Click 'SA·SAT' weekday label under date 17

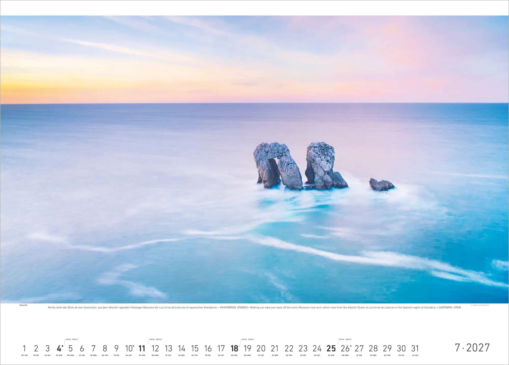(x=221, y=355)
